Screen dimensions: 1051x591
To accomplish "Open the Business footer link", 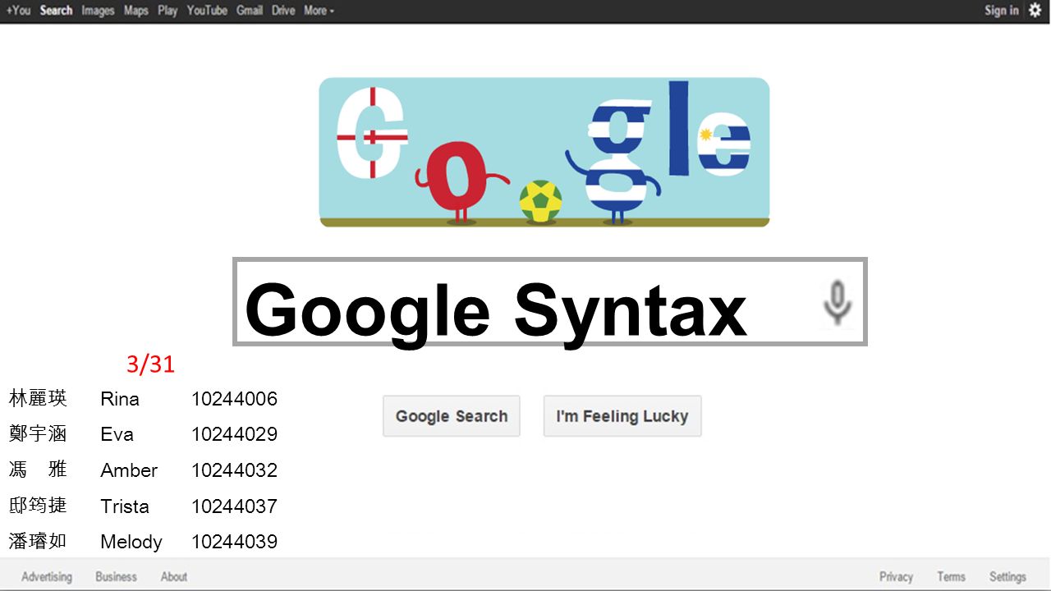I will [117, 577].
